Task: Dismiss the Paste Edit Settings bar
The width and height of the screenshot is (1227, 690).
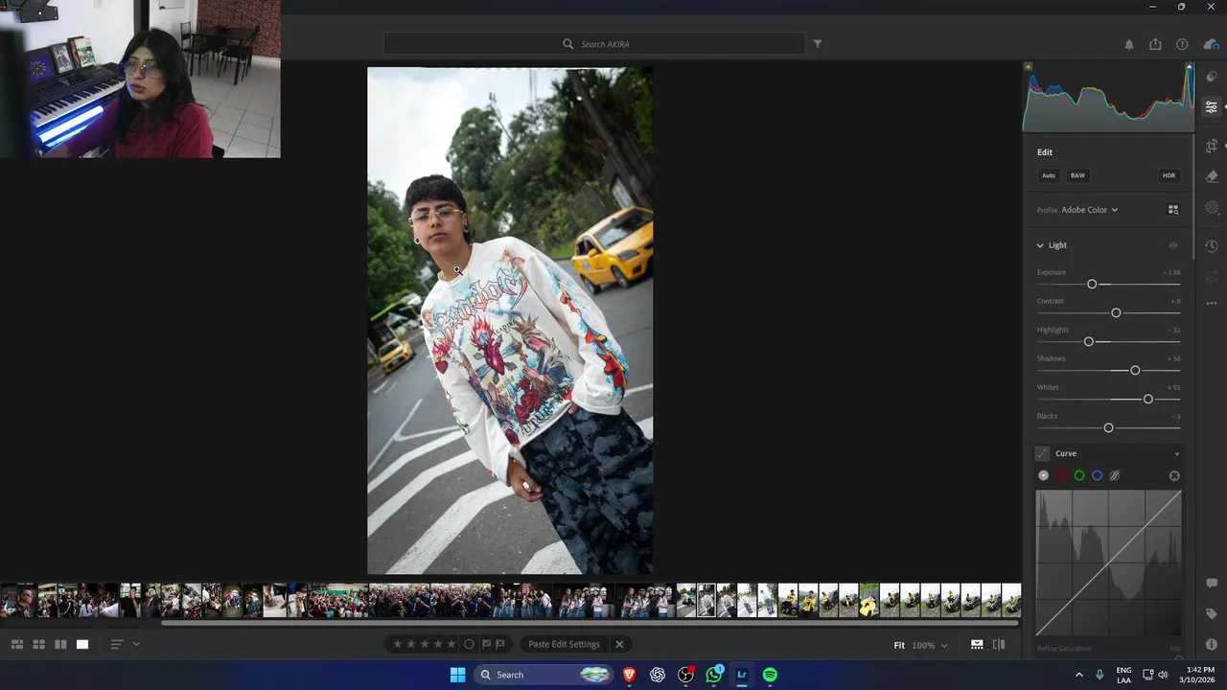Action: (619, 644)
